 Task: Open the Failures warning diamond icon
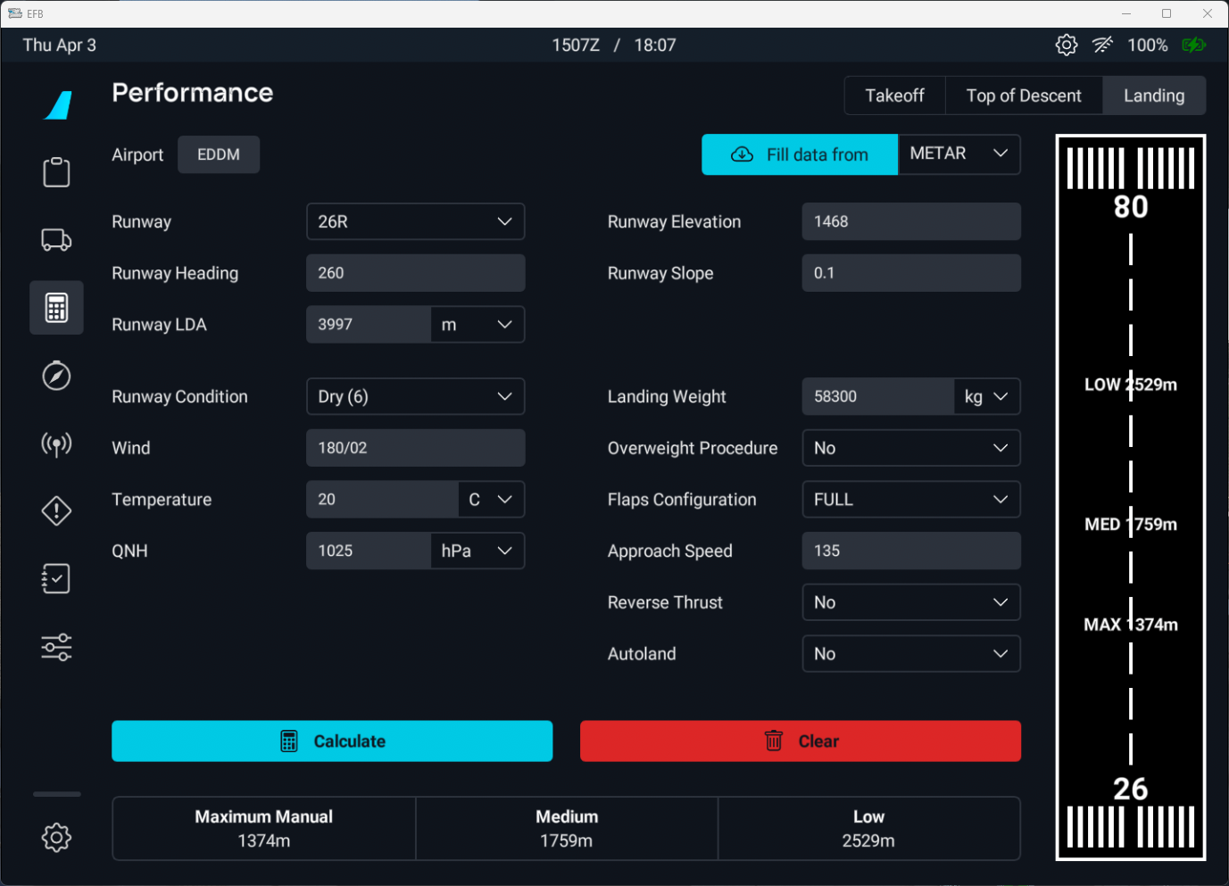pyautogui.click(x=56, y=511)
